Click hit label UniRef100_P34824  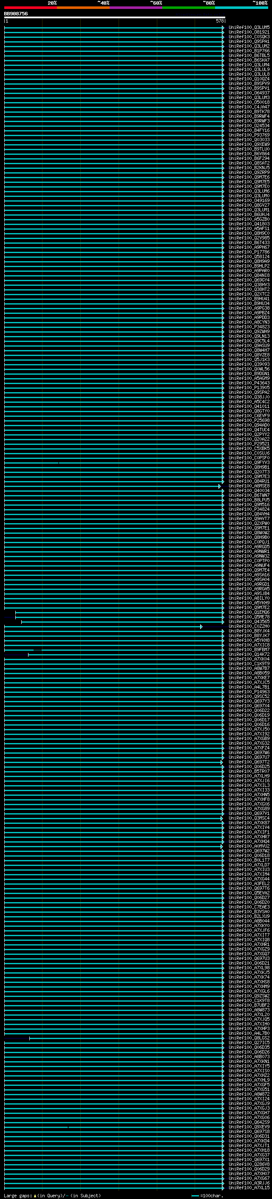(x=249, y=509)
